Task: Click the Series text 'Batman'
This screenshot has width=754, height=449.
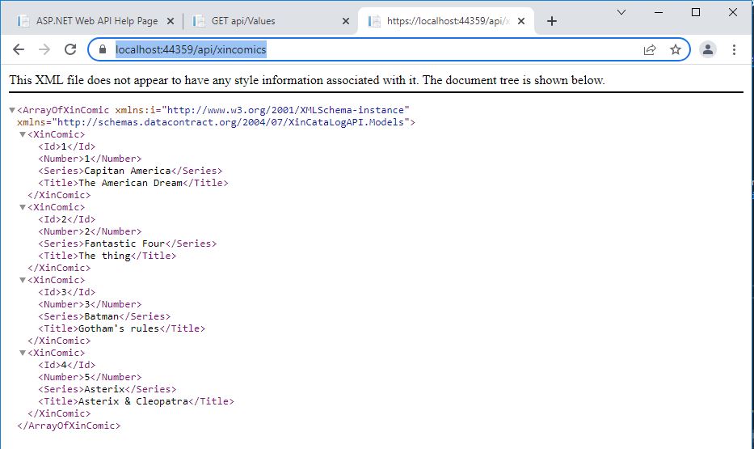Action: point(102,316)
